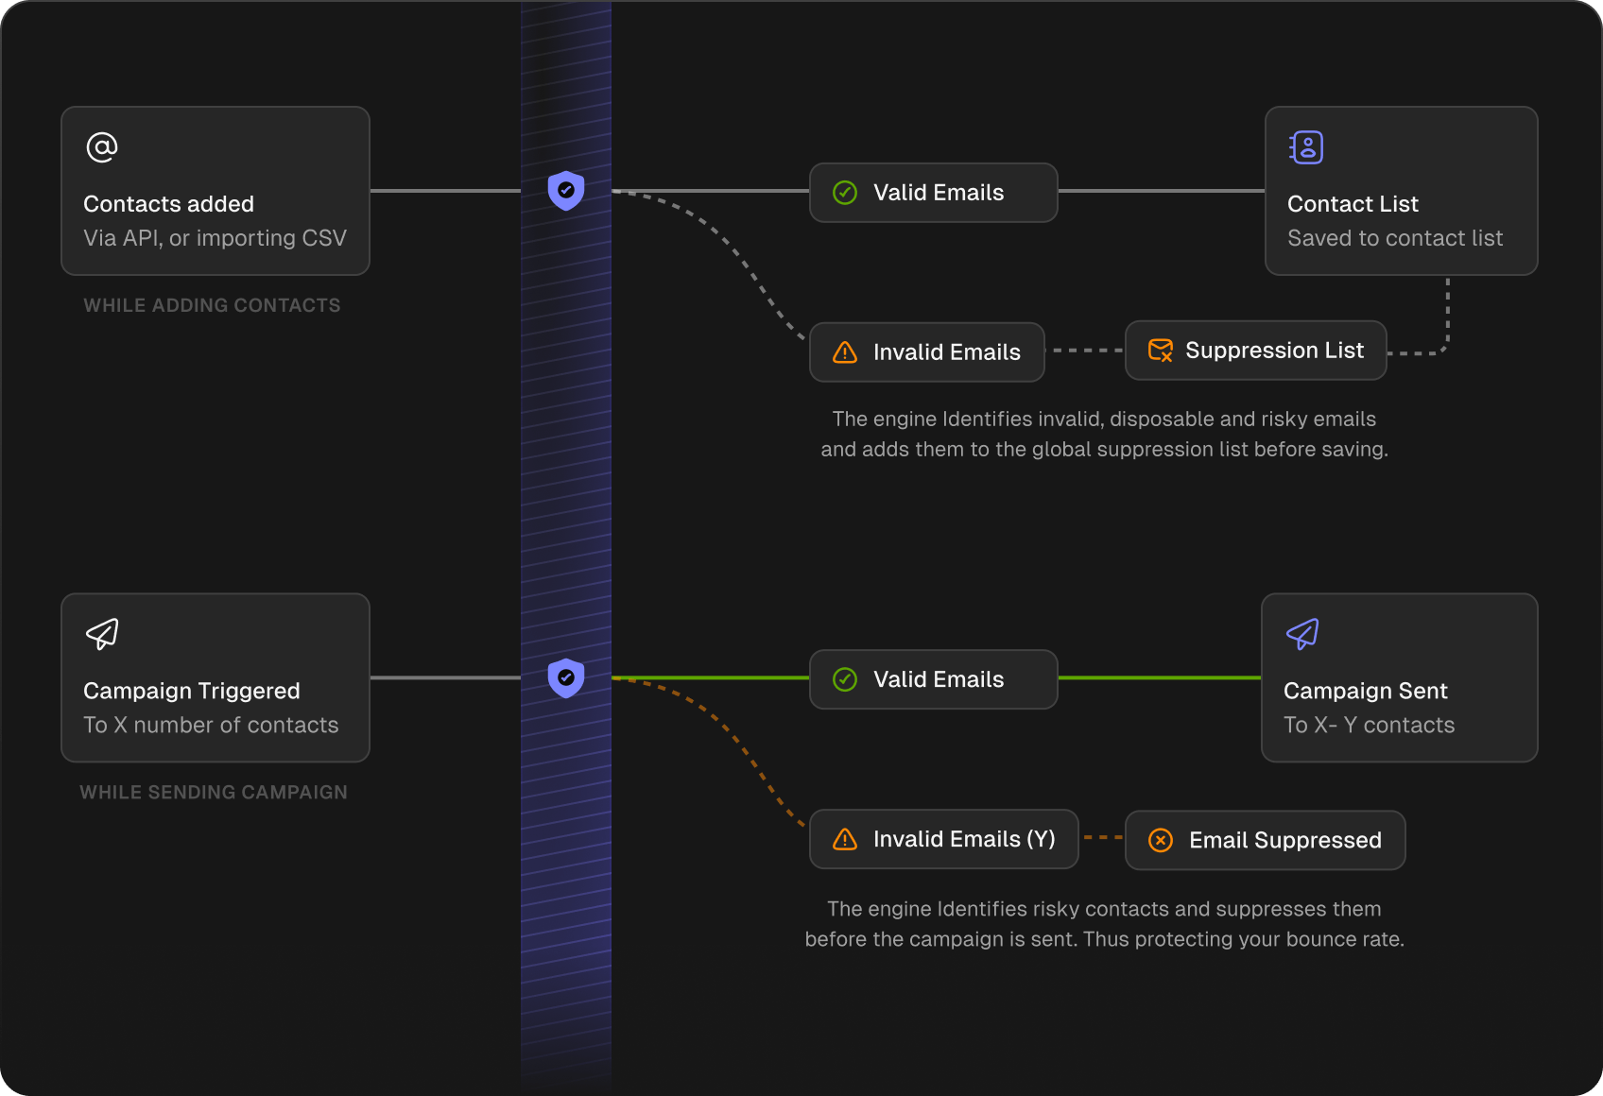Toggle the upper Valid Emails path node
Screen dimensions: 1603x1096
(933, 192)
